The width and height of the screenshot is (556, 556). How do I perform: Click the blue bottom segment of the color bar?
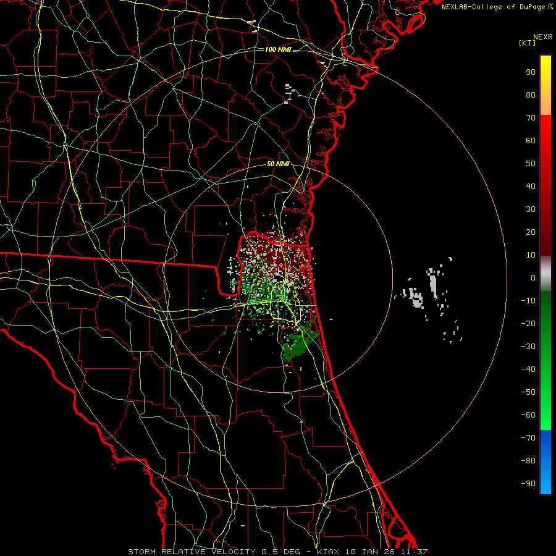[x=545, y=462]
